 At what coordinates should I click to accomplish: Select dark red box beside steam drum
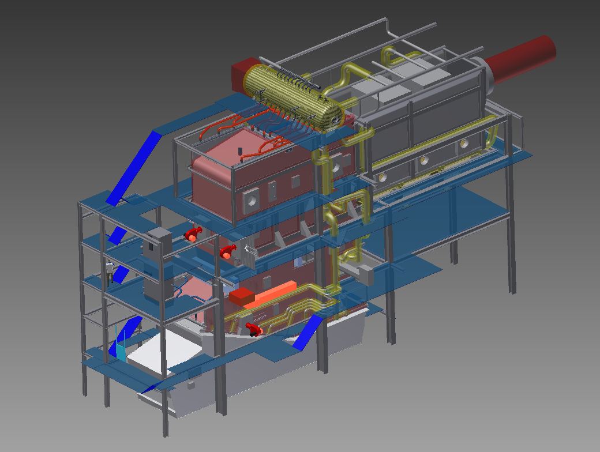[241, 72]
